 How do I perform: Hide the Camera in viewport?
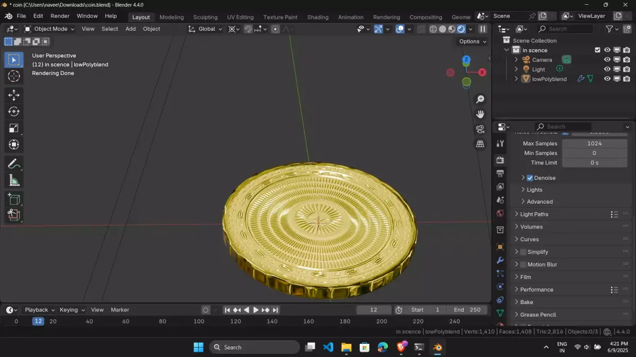[x=607, y=60]
